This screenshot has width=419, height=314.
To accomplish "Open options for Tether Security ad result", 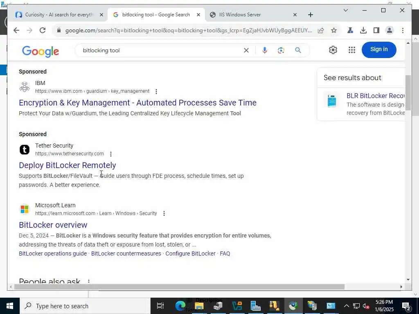I will pyautogui.click(x=110, y=154).
